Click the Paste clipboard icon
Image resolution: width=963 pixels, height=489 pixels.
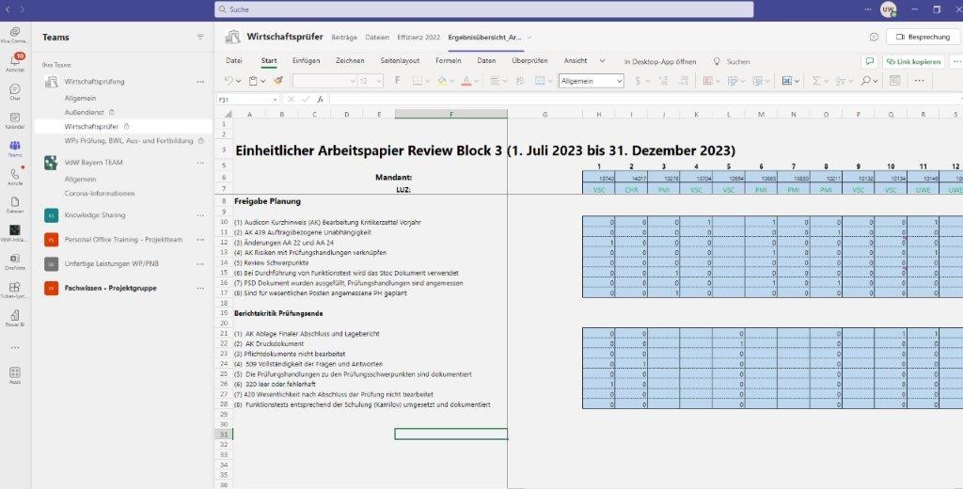pyautogui.click(x=253, y=81)
